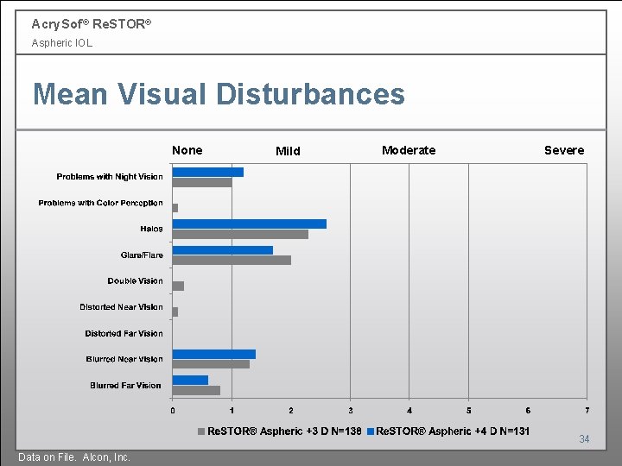The width and height of the screenshot is (622, 466).
Task: Click the 'Blurred Near Vision' label
Action: pos(124,359)
